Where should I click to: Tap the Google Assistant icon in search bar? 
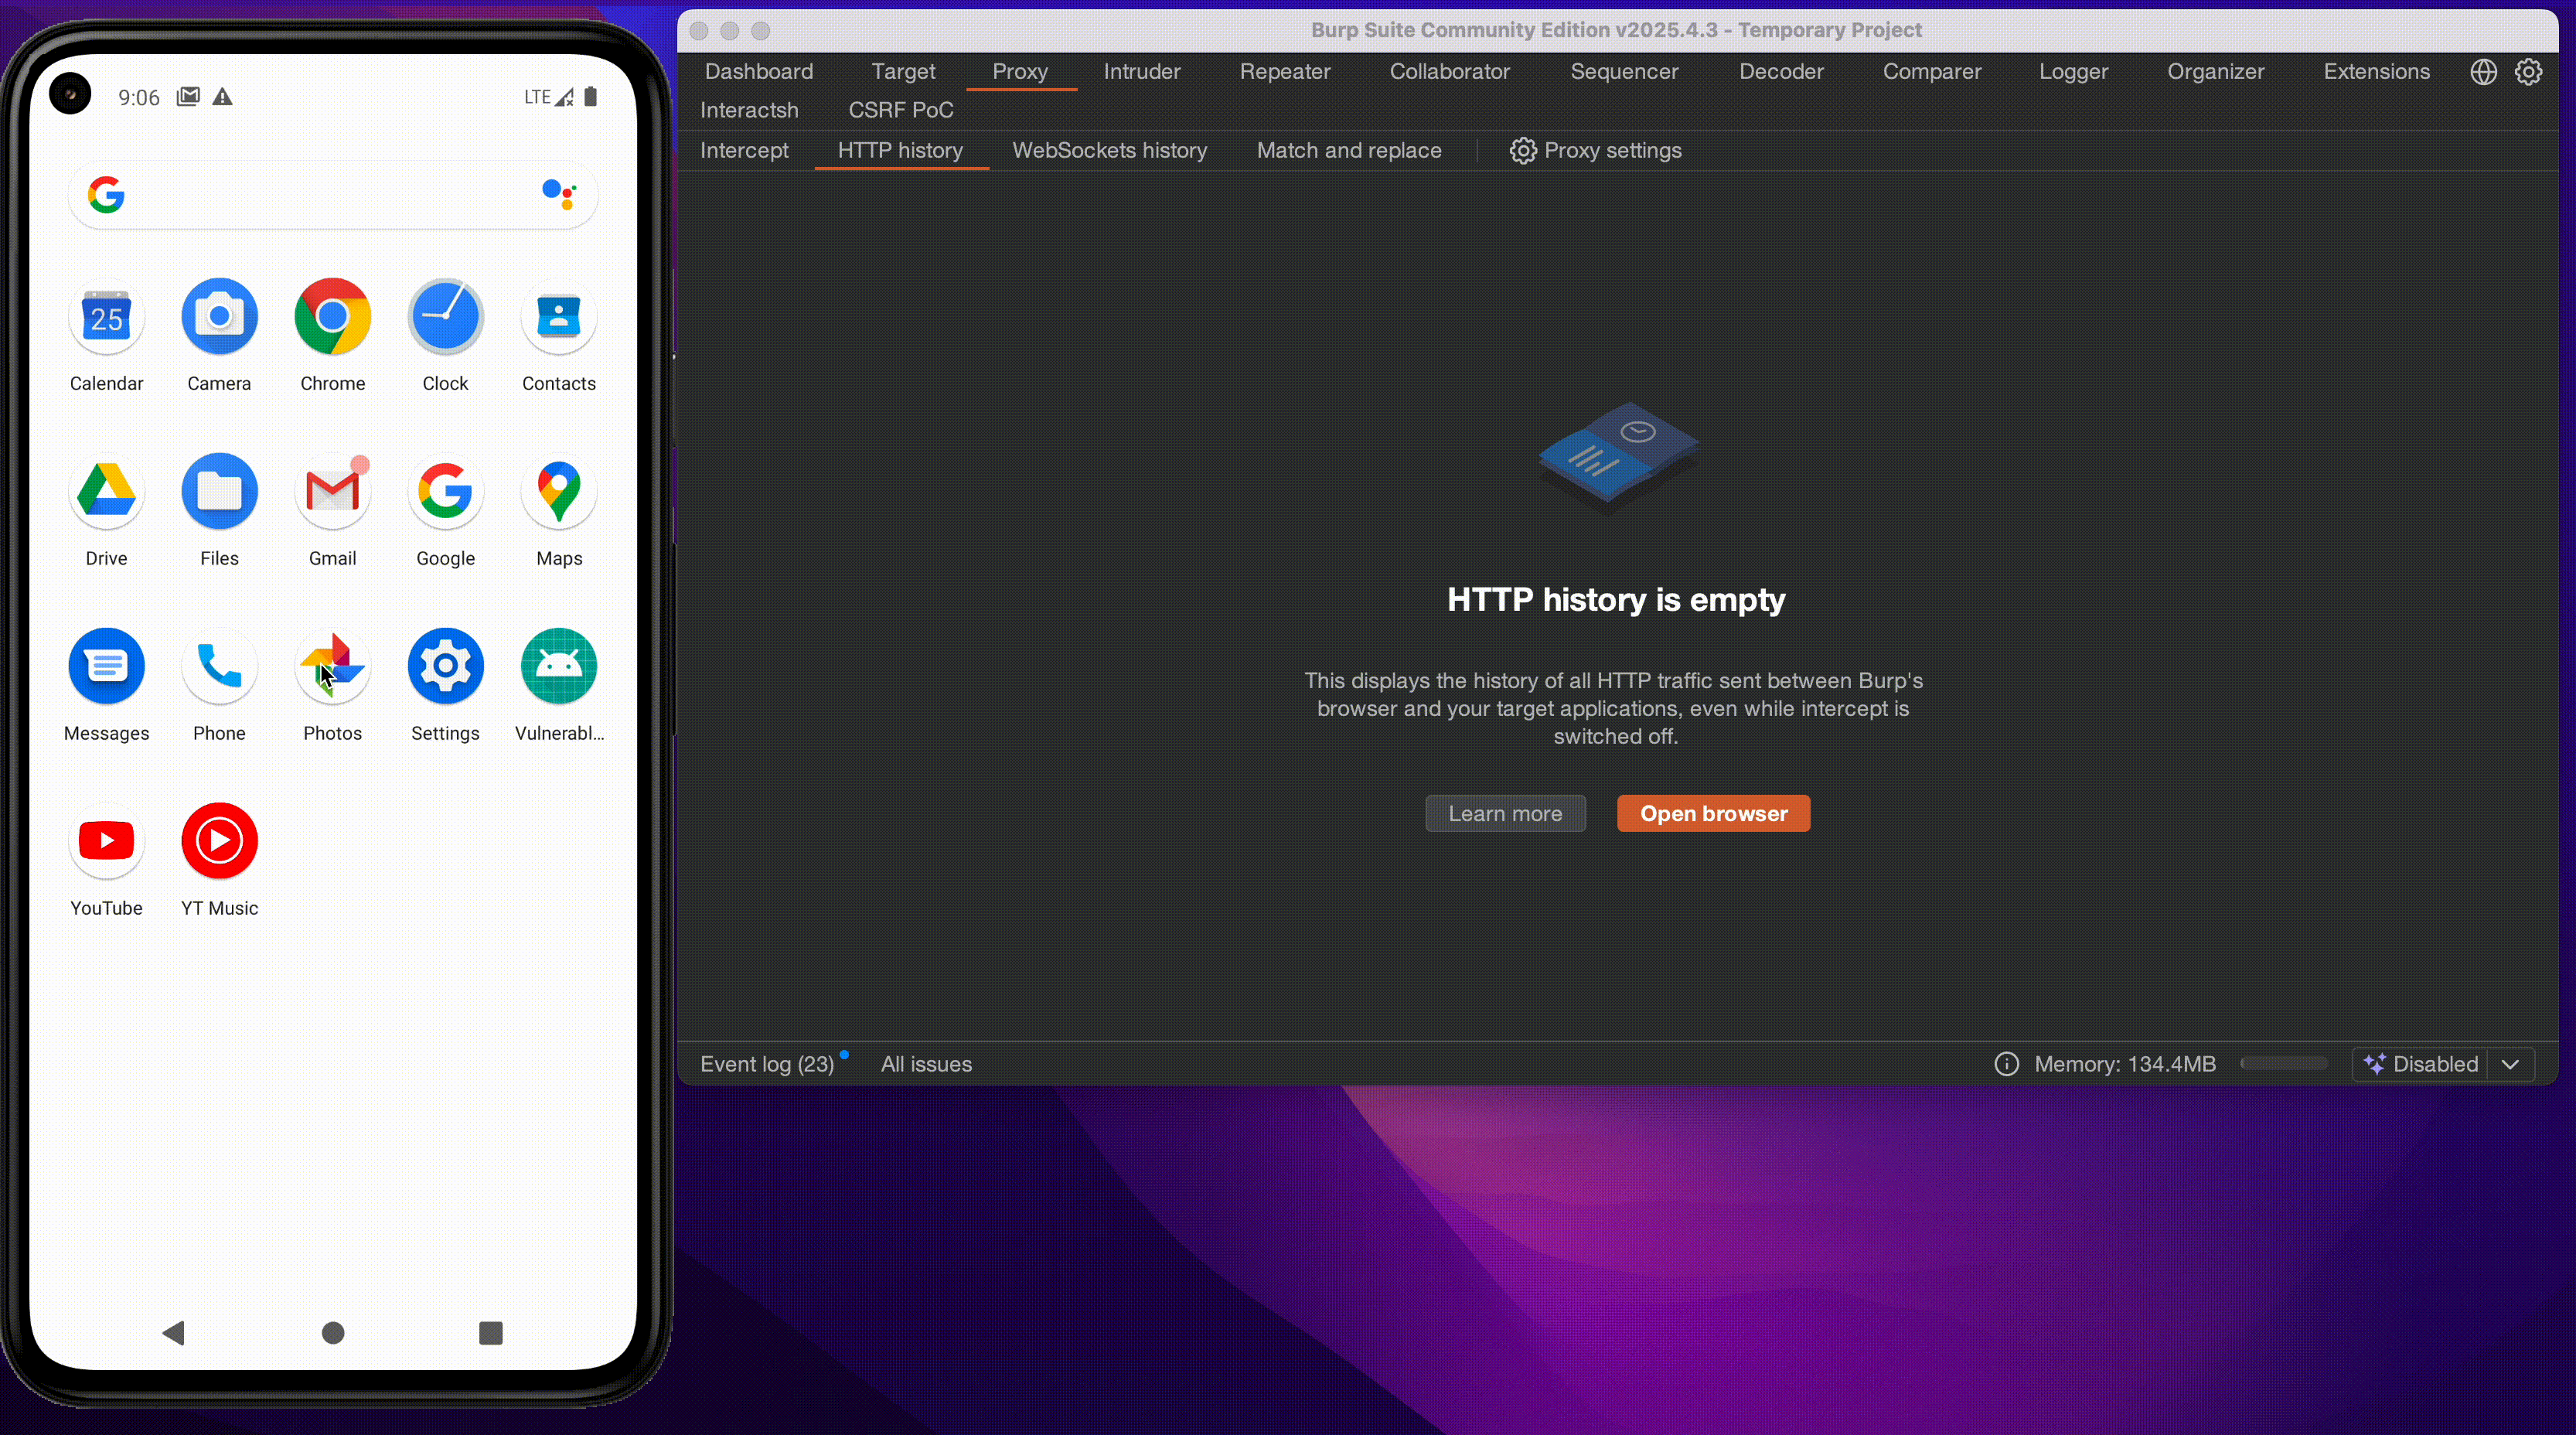click(558, 193)
